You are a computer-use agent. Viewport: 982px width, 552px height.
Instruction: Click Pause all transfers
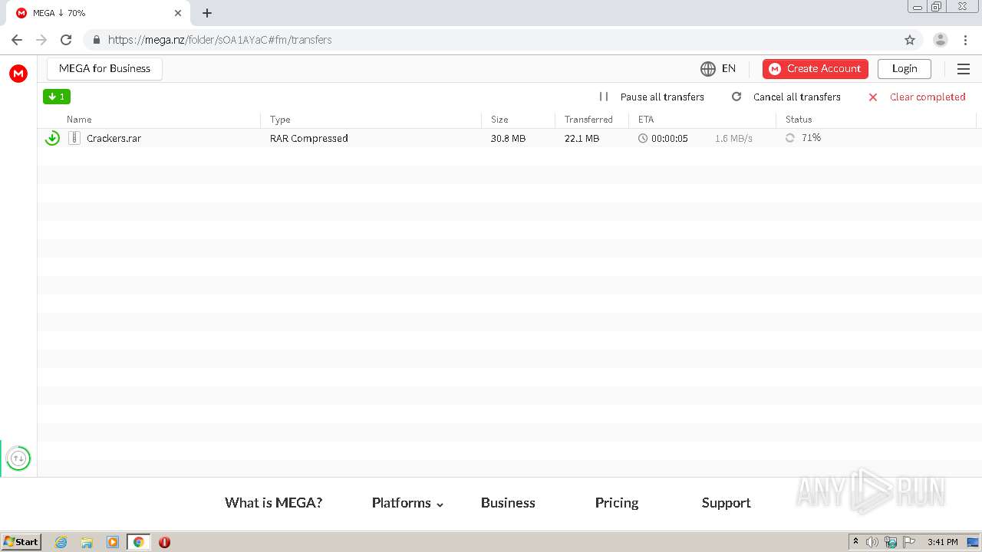tap(662, 97)
